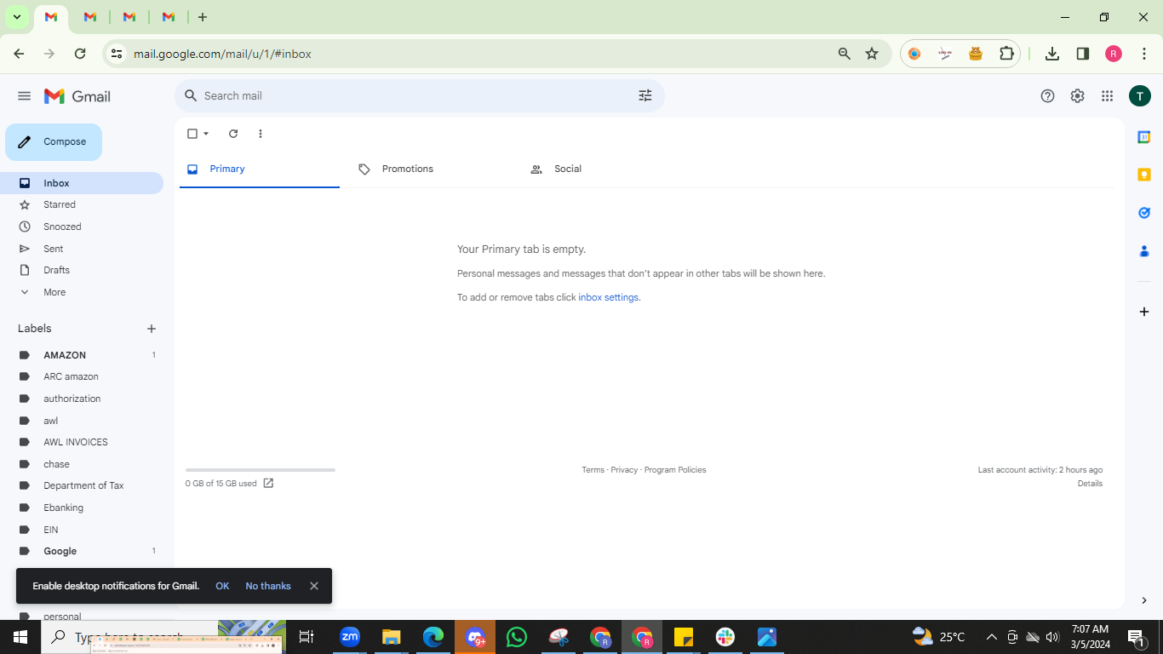This screenshot has height=654, width=1163.
Task: Reload the browser page
Action: pos(80,54)
